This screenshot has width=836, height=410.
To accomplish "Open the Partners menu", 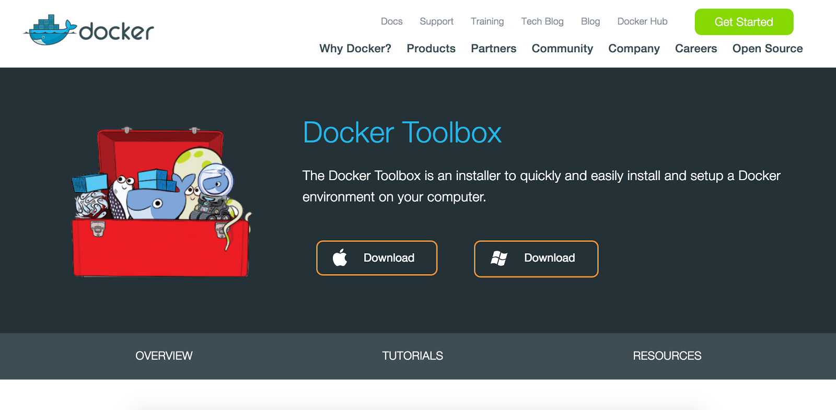I will tap(494, 49).
